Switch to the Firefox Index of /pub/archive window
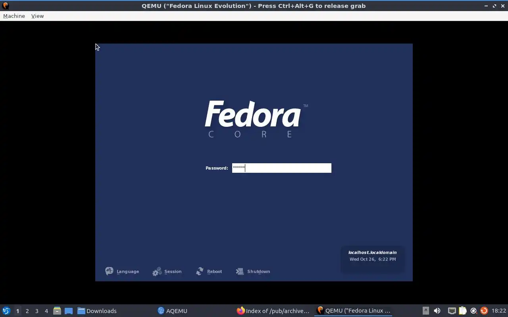508x317 pixels. [273, 311]
